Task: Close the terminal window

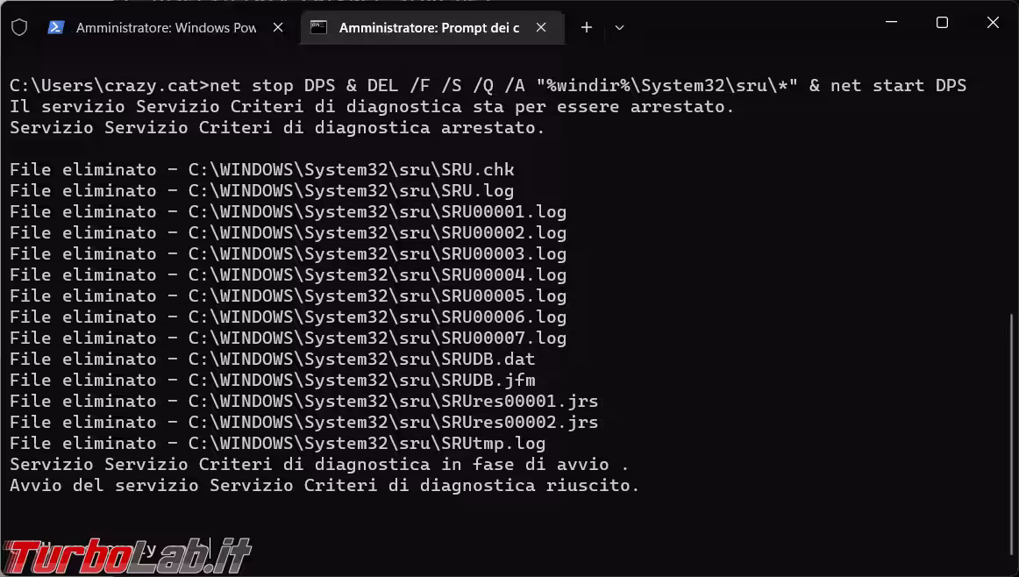Action: point(993,23)
